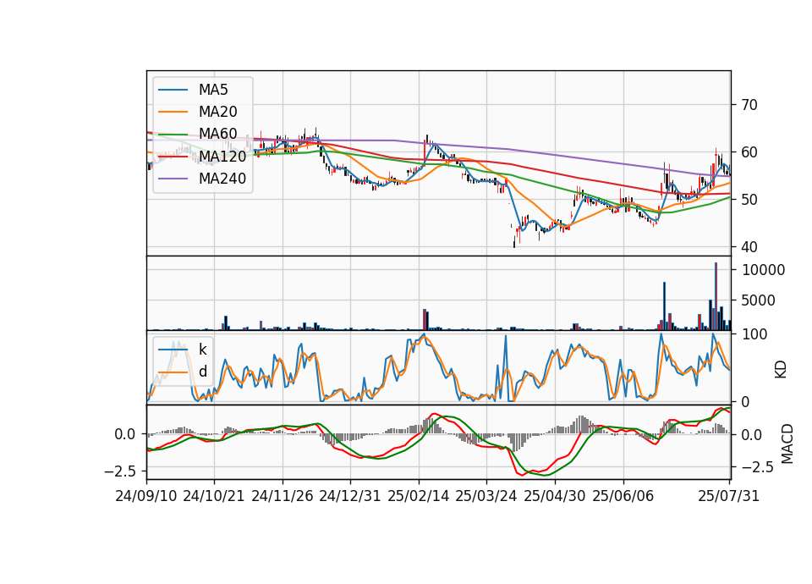Click the 50 price axis tick label
812x584 pixels.
pos(749,200)
